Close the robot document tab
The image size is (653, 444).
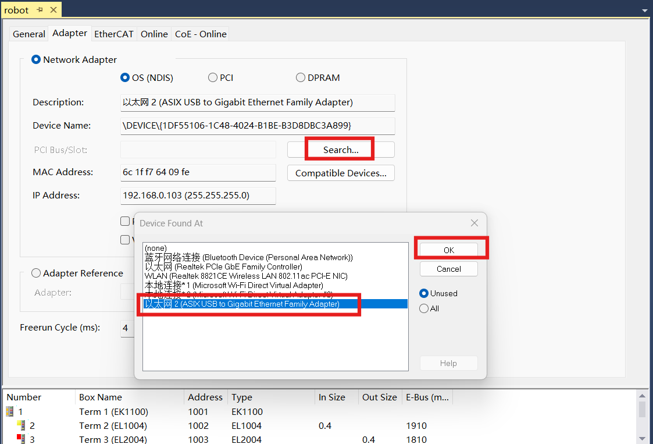[x=53, y=10]
